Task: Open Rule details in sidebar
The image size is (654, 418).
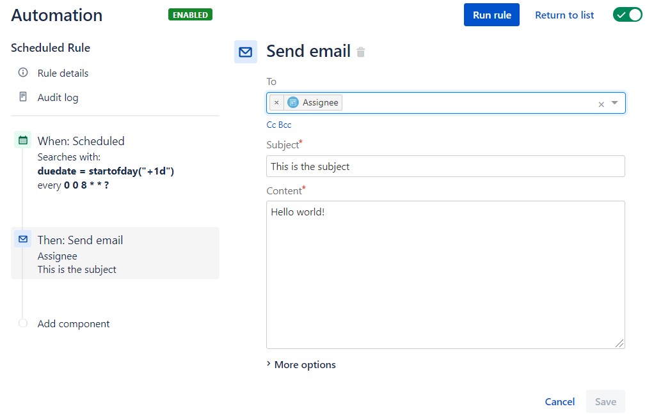Action: (63, 74)
